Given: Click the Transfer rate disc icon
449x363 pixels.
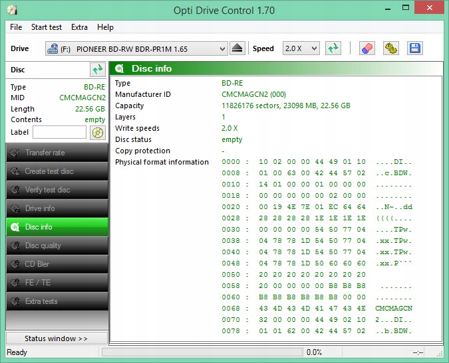Looking at the screenshot, I should (x=15, y=153).
